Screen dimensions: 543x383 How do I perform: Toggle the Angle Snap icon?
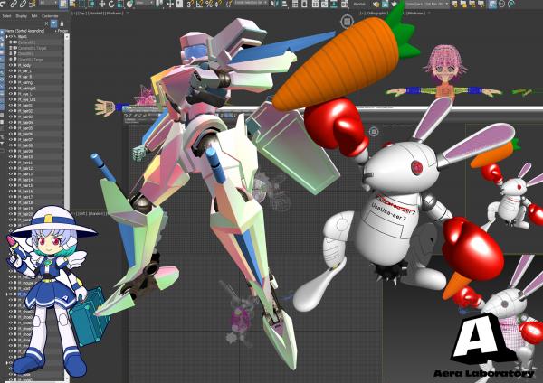coord(200,4)
